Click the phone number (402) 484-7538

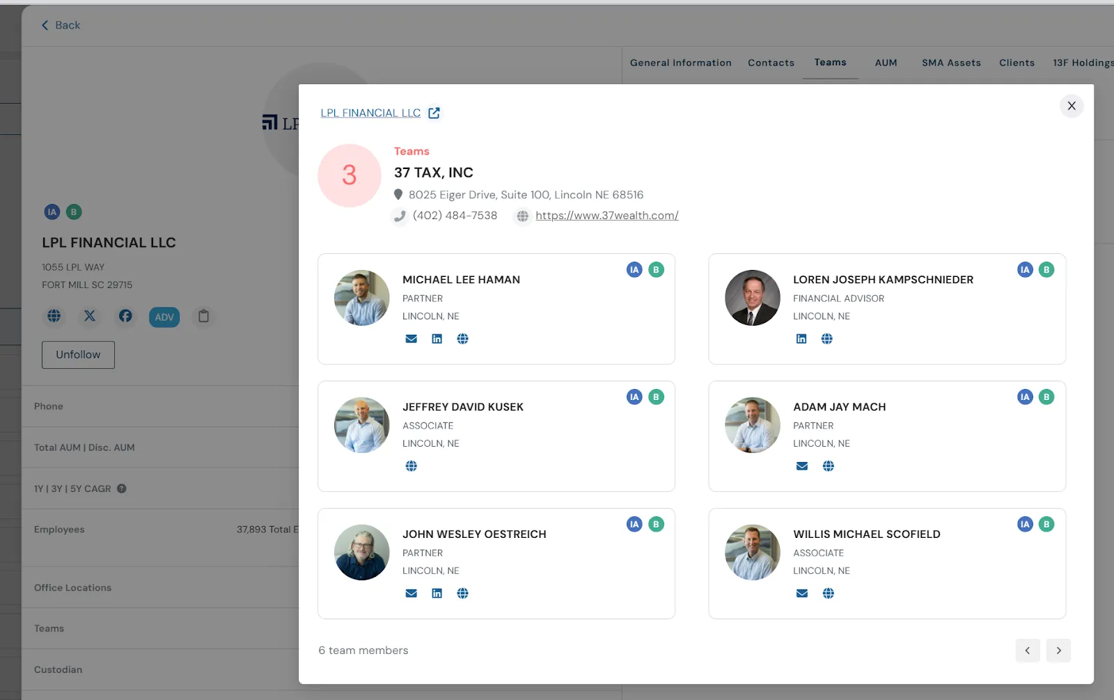[x=455, y=216]
